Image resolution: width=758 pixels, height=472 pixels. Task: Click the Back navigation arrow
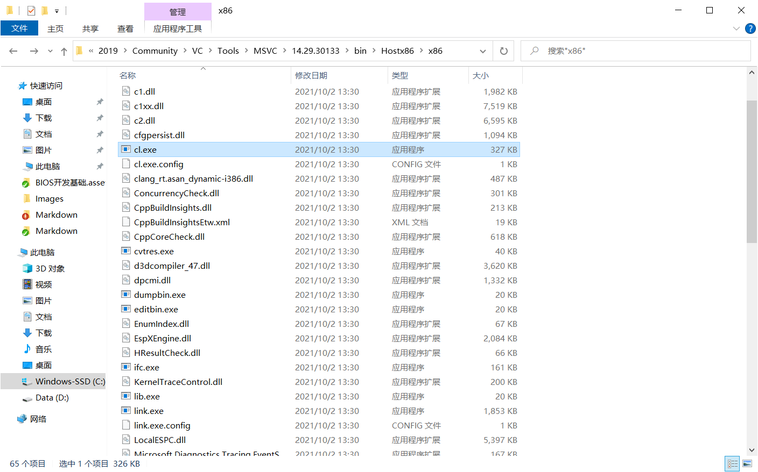pyautogui.click(x=13, y=50)
